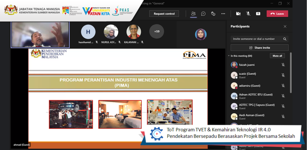Open the reactions icon in meeting toolbar
The width and height of the screenshot is (307, 150).
click(x=213, y=14)
